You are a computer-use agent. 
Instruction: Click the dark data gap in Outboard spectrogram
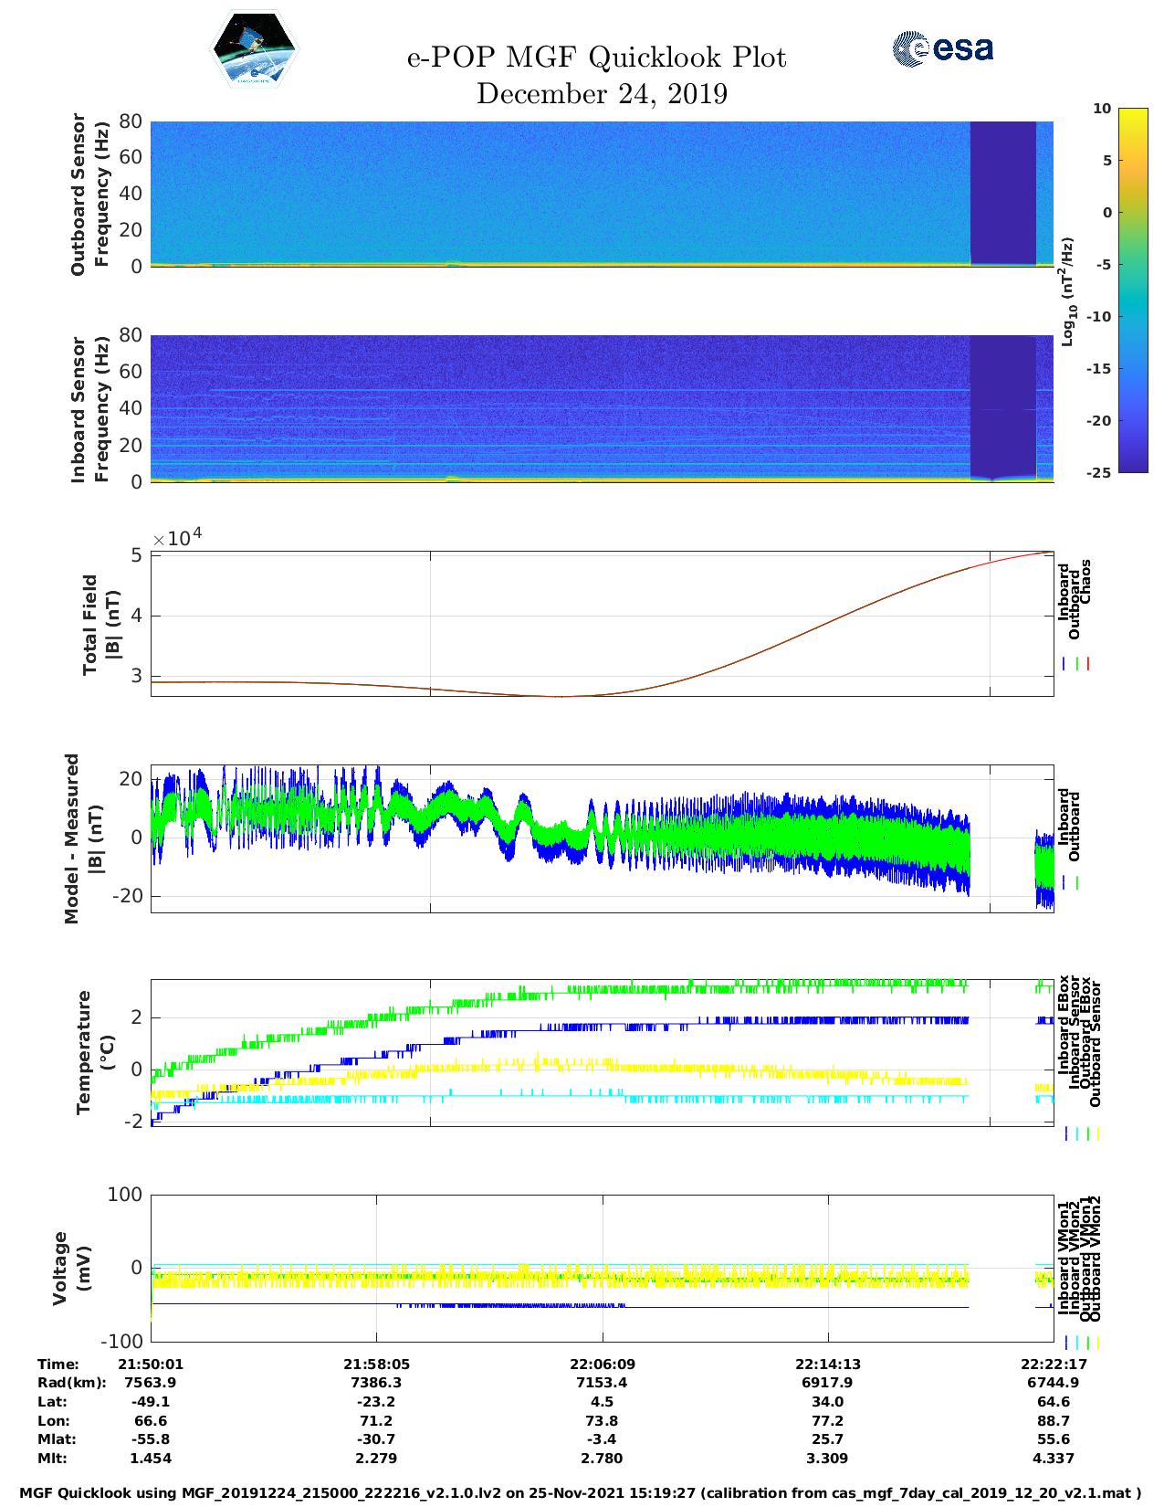point(1002,192)
